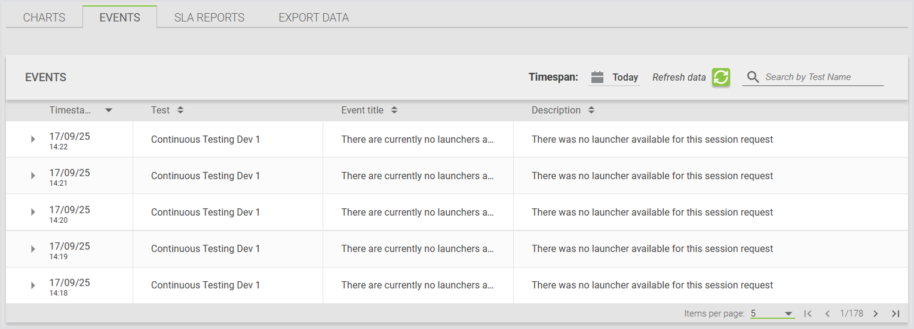The image size is (914, 329).
Task: Go to the first page of events
Action: pos(808,313)
